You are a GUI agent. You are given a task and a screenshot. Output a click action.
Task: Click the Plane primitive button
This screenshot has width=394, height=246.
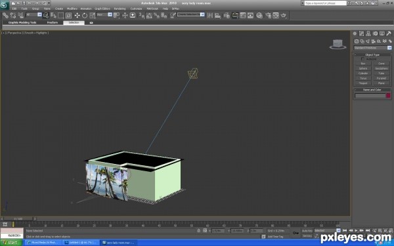pyautogui.click(x=381, y=83)
